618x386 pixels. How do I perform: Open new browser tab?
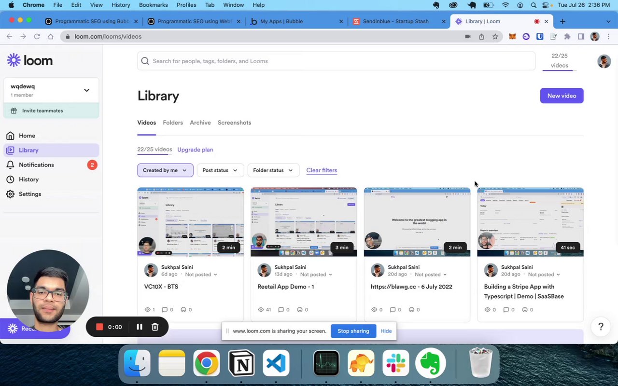(562, 21)
